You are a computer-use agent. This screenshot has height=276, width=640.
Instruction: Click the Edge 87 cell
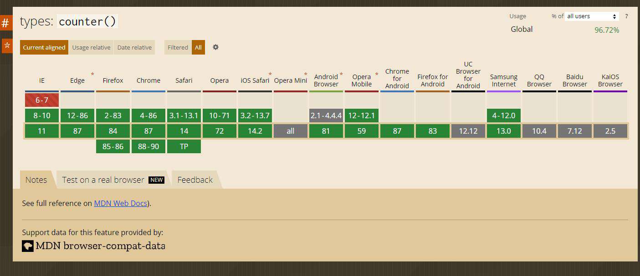[77, 131]
